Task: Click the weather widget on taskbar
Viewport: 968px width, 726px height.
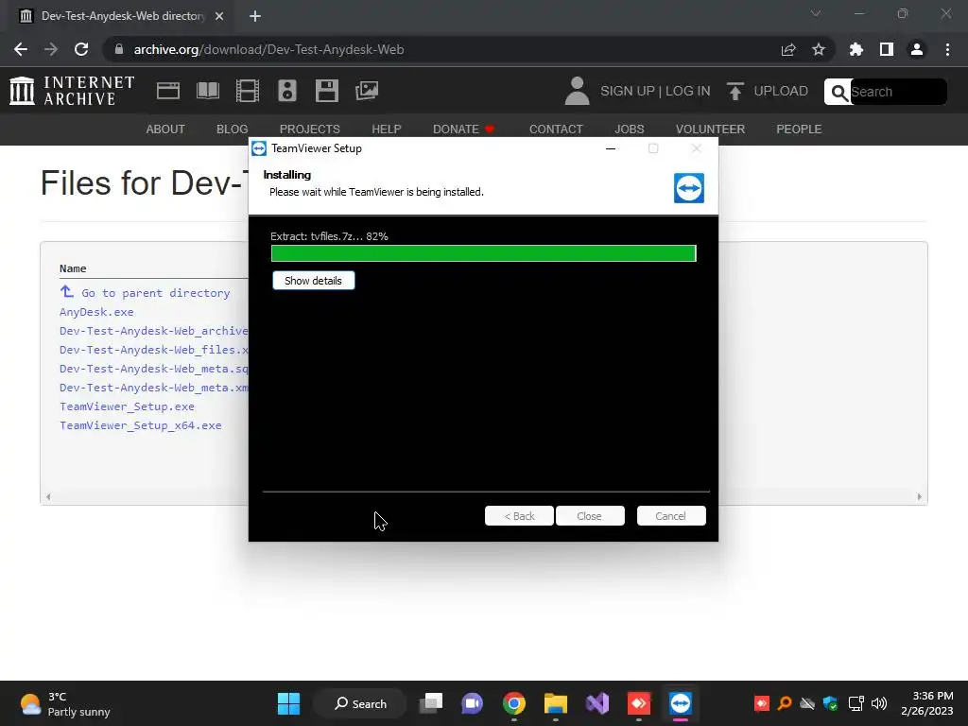Action: click(x=65, y=703)
